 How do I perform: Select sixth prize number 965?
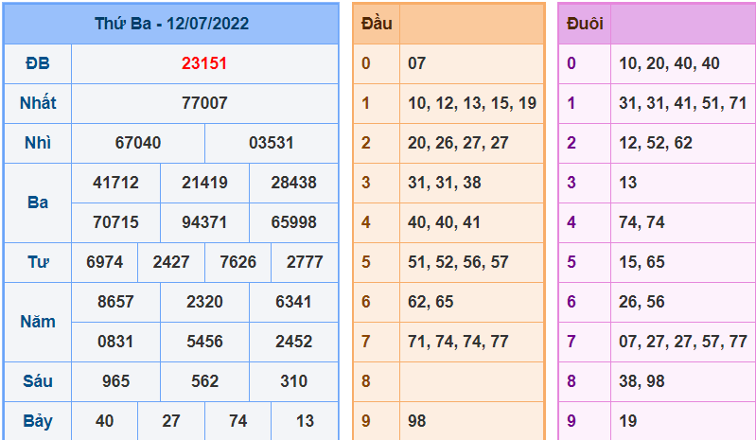click(115, 381)
